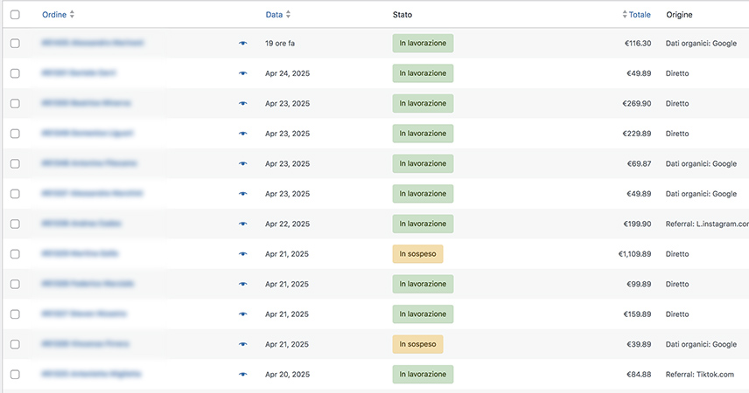Click 'In lavorazione' status of the '19 ore fa' order

423,44
